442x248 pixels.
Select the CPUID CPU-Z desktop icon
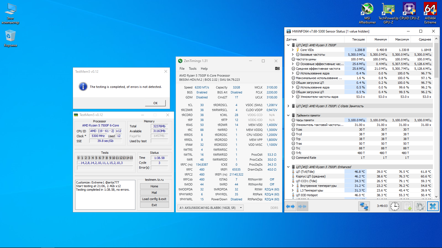pos(409,11)
